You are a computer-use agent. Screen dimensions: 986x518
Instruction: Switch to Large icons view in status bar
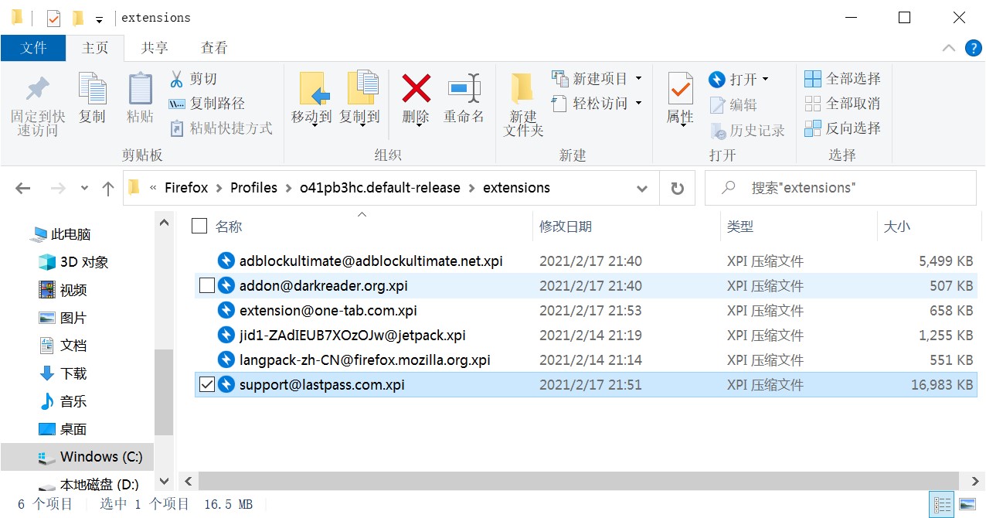(x=967, y=505)
